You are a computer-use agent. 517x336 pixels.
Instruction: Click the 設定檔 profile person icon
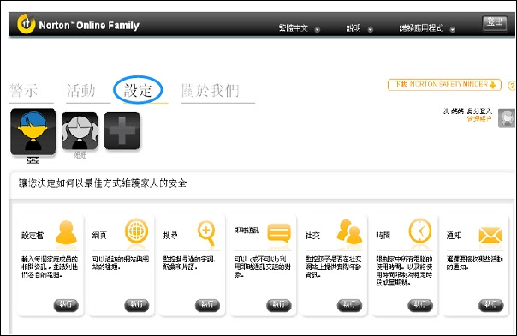tap(66, 232)
